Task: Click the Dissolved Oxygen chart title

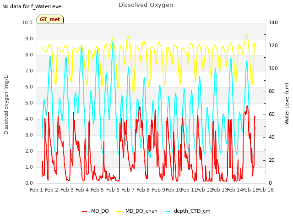Action: [x=146, y=5]
